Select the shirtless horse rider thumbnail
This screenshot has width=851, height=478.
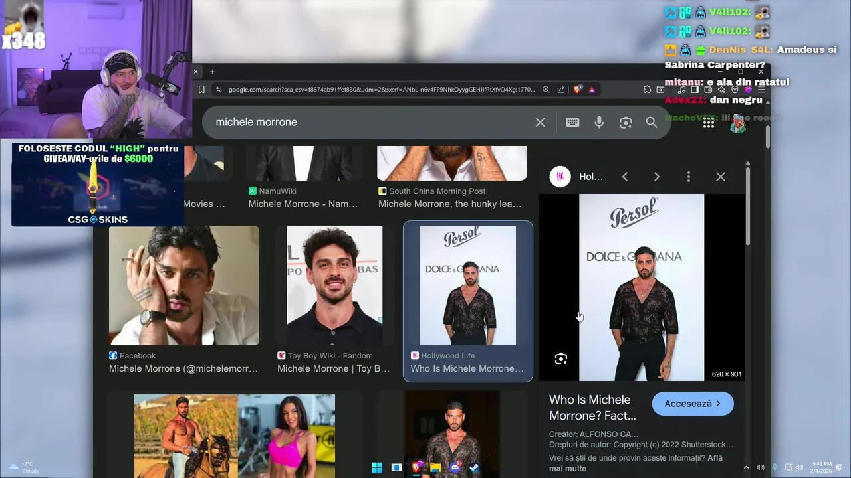[x=185, y=436]
